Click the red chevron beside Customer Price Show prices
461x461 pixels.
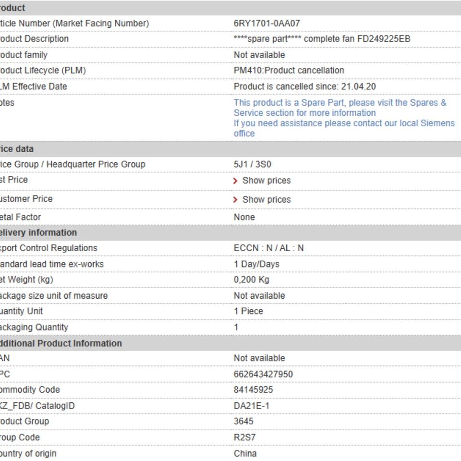coord(235,200)
